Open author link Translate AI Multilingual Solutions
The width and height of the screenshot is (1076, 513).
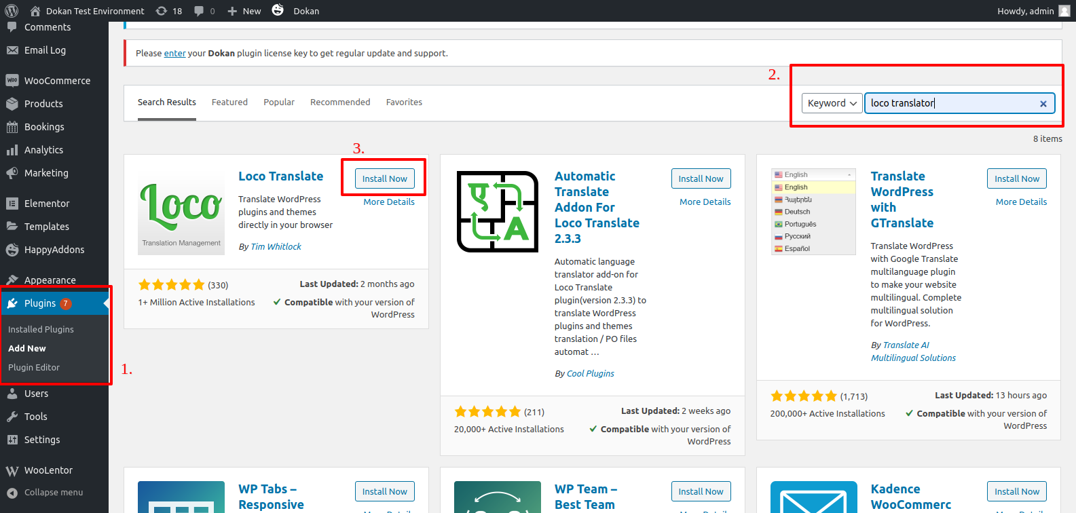coord(913,351)
